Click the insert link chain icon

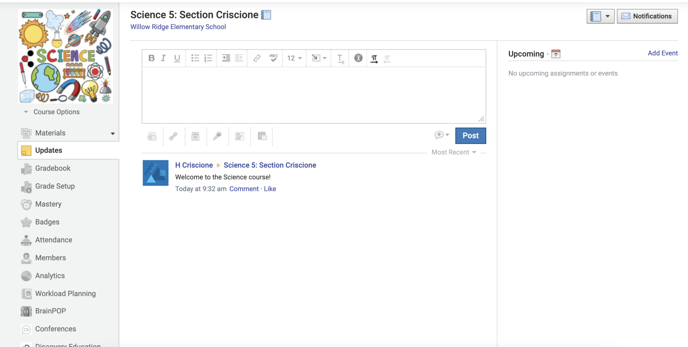257,58
